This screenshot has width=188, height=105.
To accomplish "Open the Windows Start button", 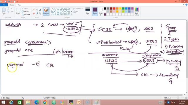I will pyautogui.click(x=3, y=102).
